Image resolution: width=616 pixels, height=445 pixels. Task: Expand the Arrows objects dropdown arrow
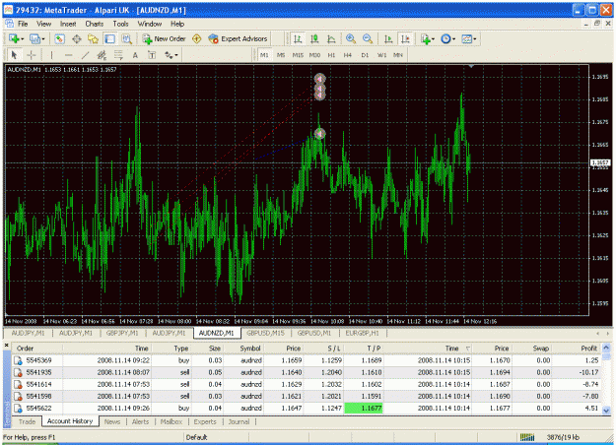click(x=176, y=55)
